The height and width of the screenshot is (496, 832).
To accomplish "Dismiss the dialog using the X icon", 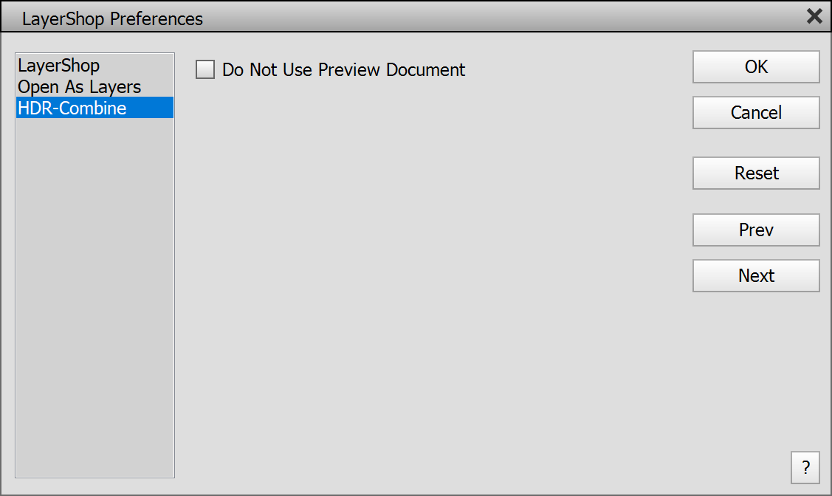I will pyautogui.click(x=814, y=17).
